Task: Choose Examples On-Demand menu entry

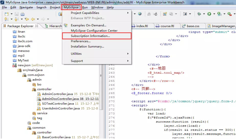Action: coord(97,25)
